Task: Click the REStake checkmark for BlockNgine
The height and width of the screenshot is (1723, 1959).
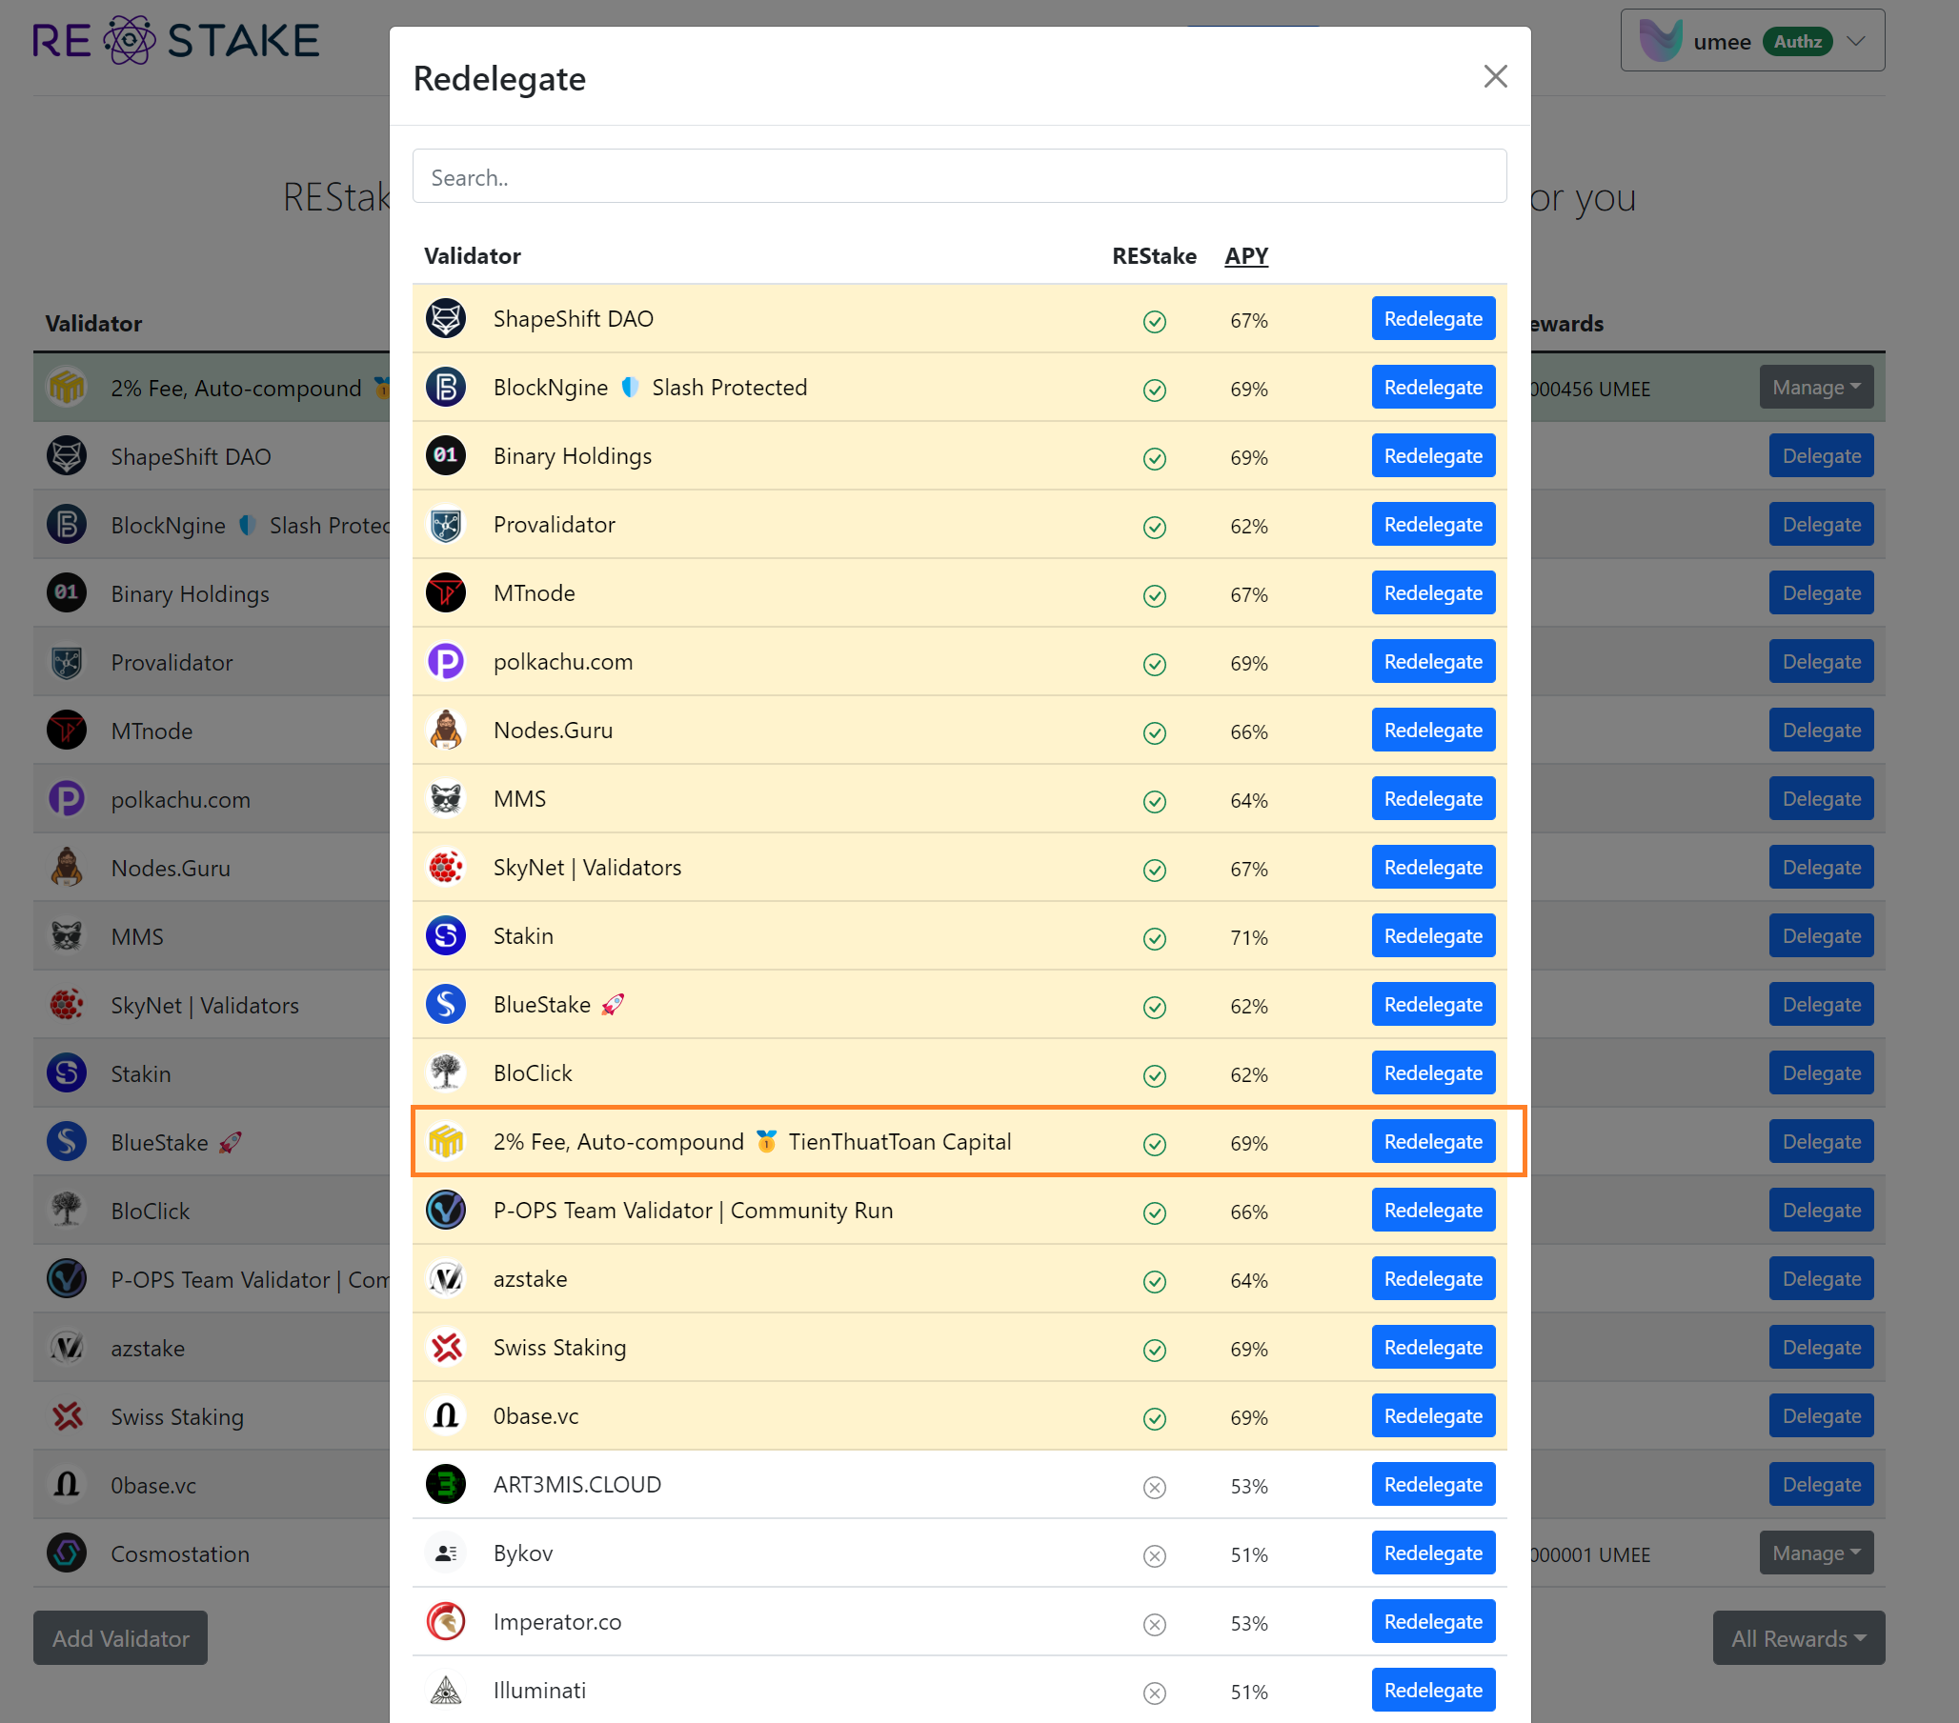Action: coord(1154,390)
